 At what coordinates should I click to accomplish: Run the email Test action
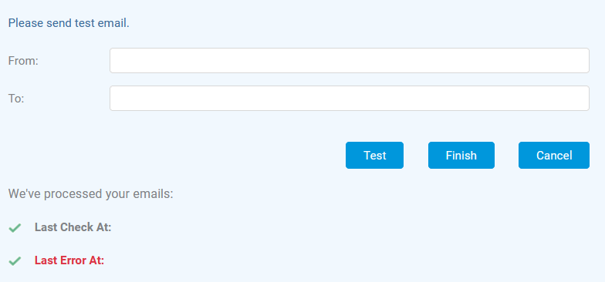pyautogui.click(x=374, y=156)
